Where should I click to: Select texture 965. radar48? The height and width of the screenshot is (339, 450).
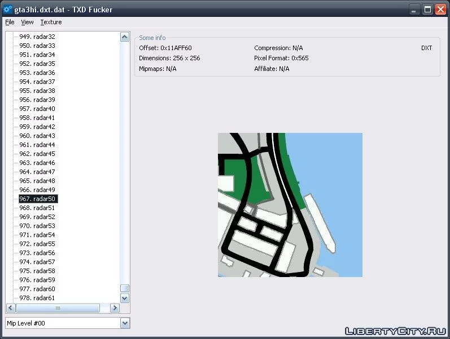[x=37, y=181]
